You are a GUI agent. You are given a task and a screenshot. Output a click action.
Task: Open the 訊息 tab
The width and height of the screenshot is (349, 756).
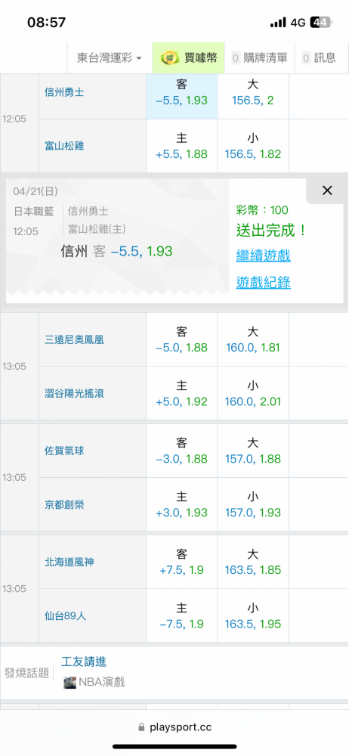(x=319, y=58)
